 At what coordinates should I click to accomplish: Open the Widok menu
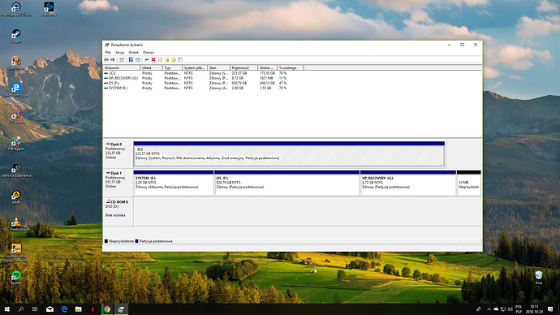pos(133,53)
